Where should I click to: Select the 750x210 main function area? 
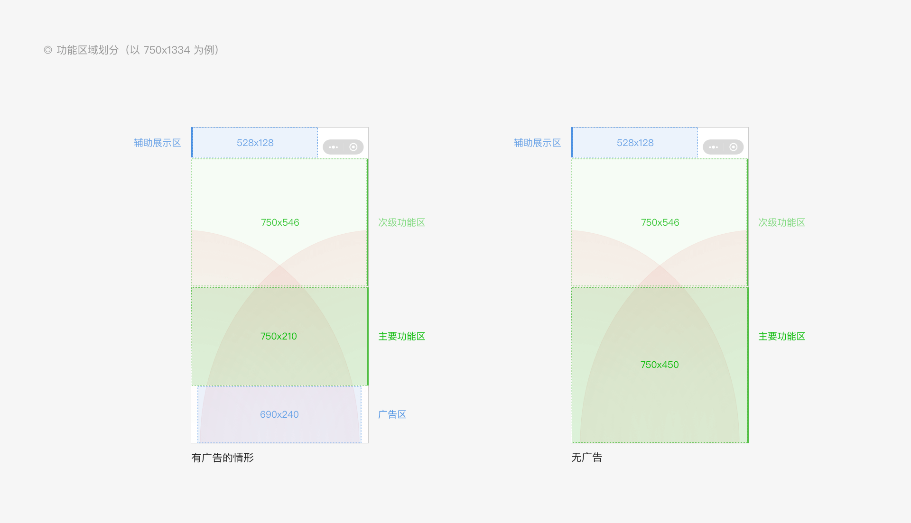point(279,336)
